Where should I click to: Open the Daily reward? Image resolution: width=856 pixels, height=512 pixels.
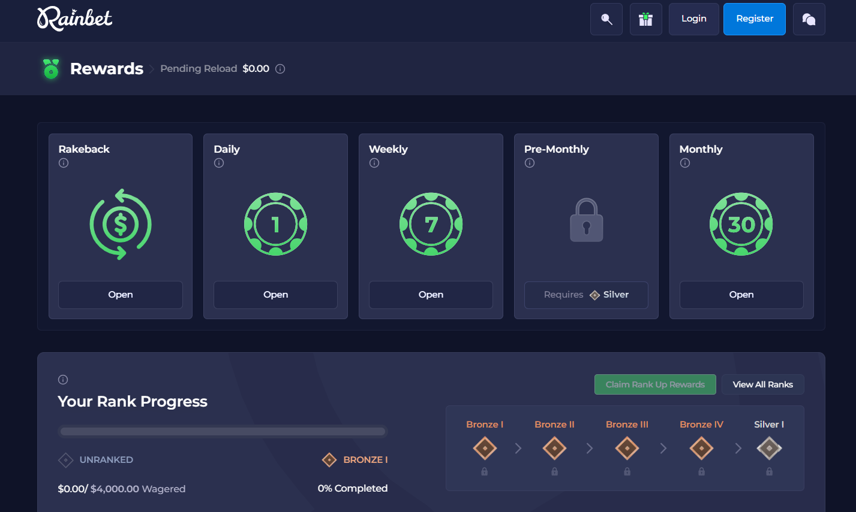(276, 295)
